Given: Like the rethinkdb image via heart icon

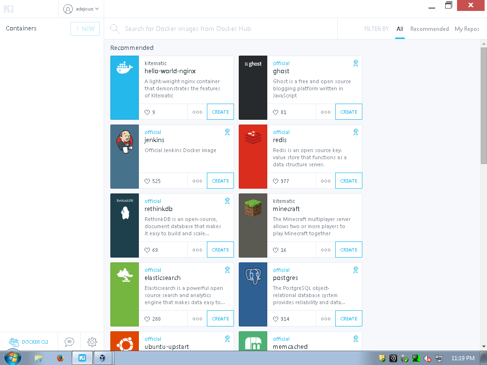Looking at the screenshot, I should pyautogui.click(x=147, y=250).
